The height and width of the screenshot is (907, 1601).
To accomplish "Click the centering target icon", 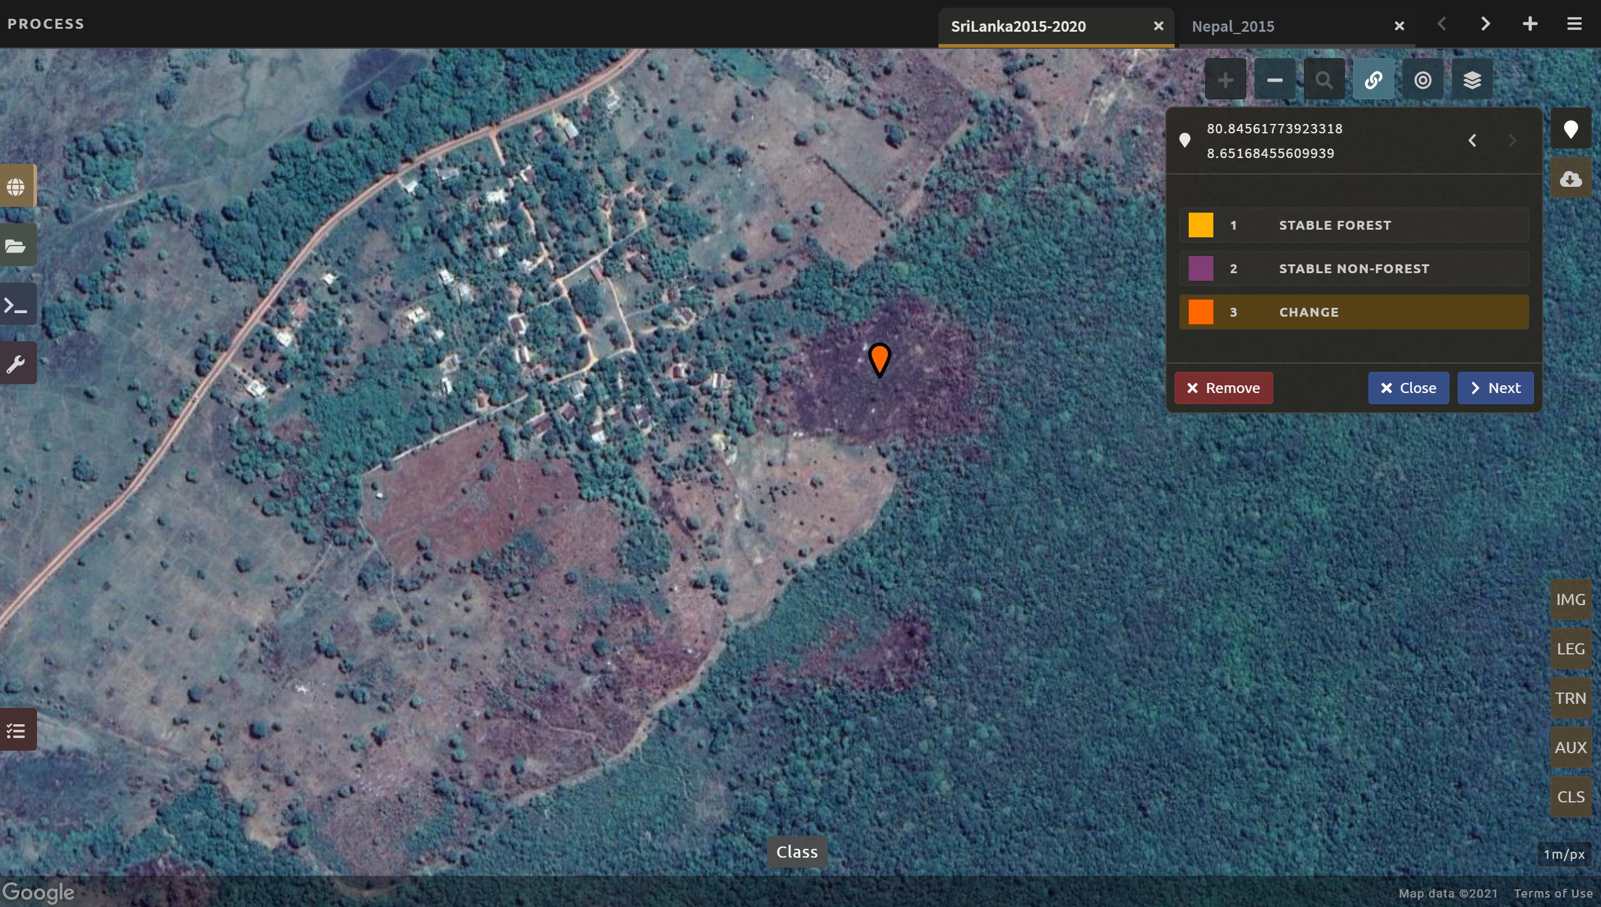I will point(1422,79).
